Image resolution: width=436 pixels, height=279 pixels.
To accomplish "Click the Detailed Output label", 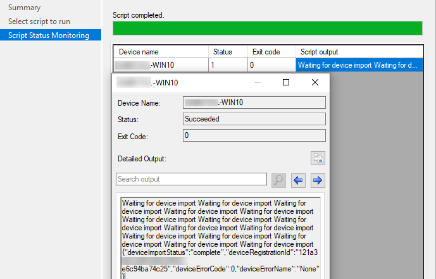I will [142, 159].
